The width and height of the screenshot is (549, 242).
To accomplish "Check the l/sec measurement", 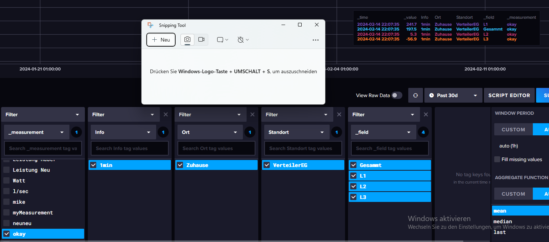I will click(x=7, y=191).
